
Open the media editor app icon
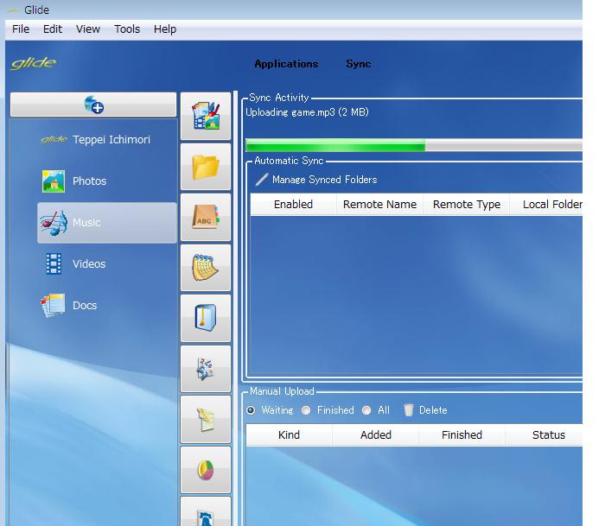(206, 116)
